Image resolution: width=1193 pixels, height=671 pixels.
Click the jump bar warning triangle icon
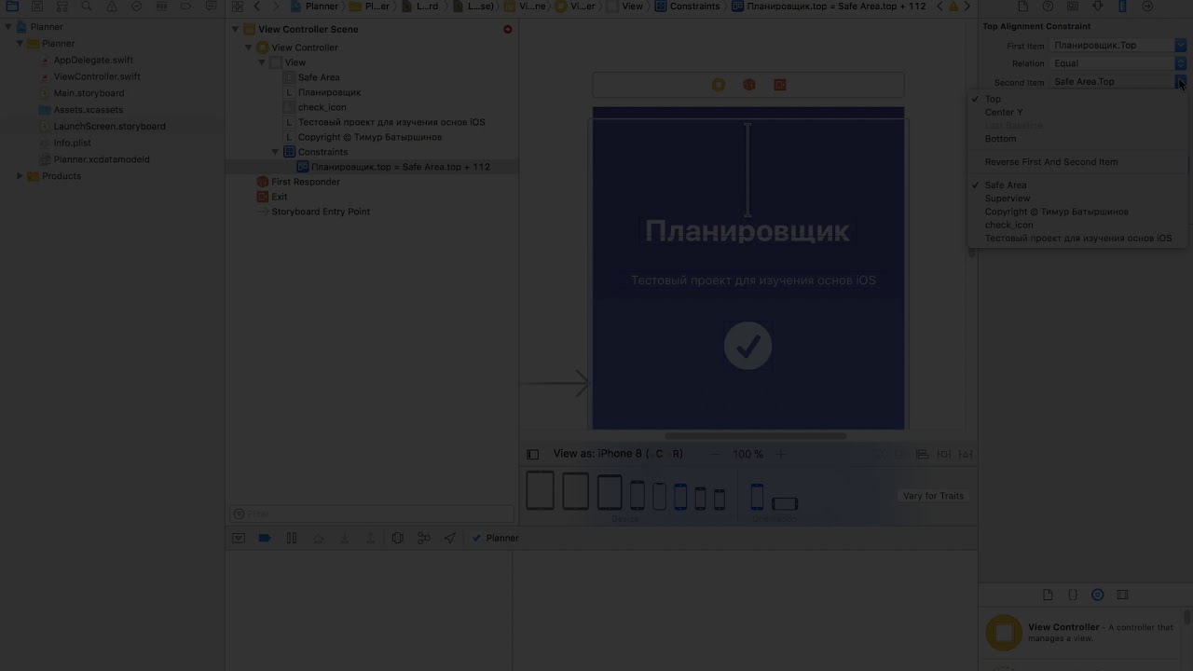(953, 7)
